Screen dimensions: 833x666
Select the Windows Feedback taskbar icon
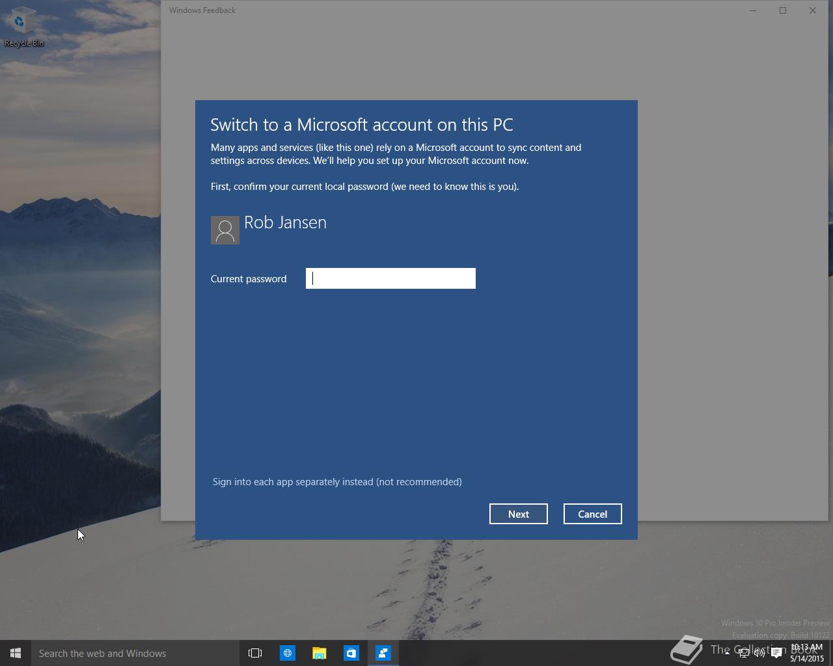(383, 653)
